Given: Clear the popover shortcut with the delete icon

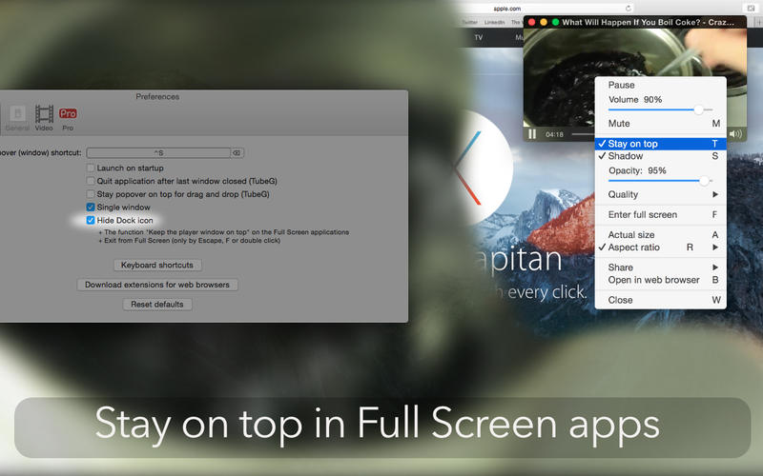Looking at the screenshot, I should 237,152.
